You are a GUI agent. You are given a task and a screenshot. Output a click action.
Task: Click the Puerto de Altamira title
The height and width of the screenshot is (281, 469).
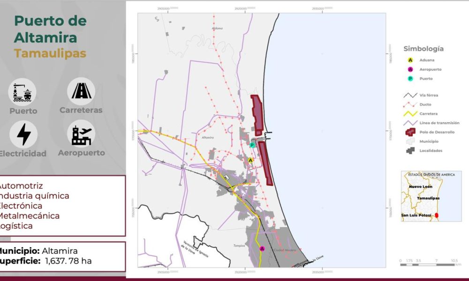[x=50, y=29]
